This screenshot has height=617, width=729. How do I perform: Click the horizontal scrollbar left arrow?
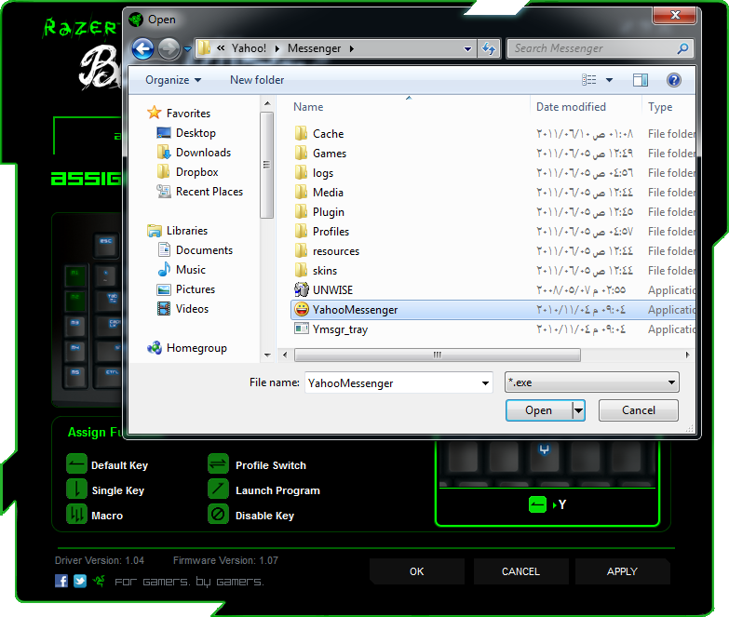click(x=285, y=355)
